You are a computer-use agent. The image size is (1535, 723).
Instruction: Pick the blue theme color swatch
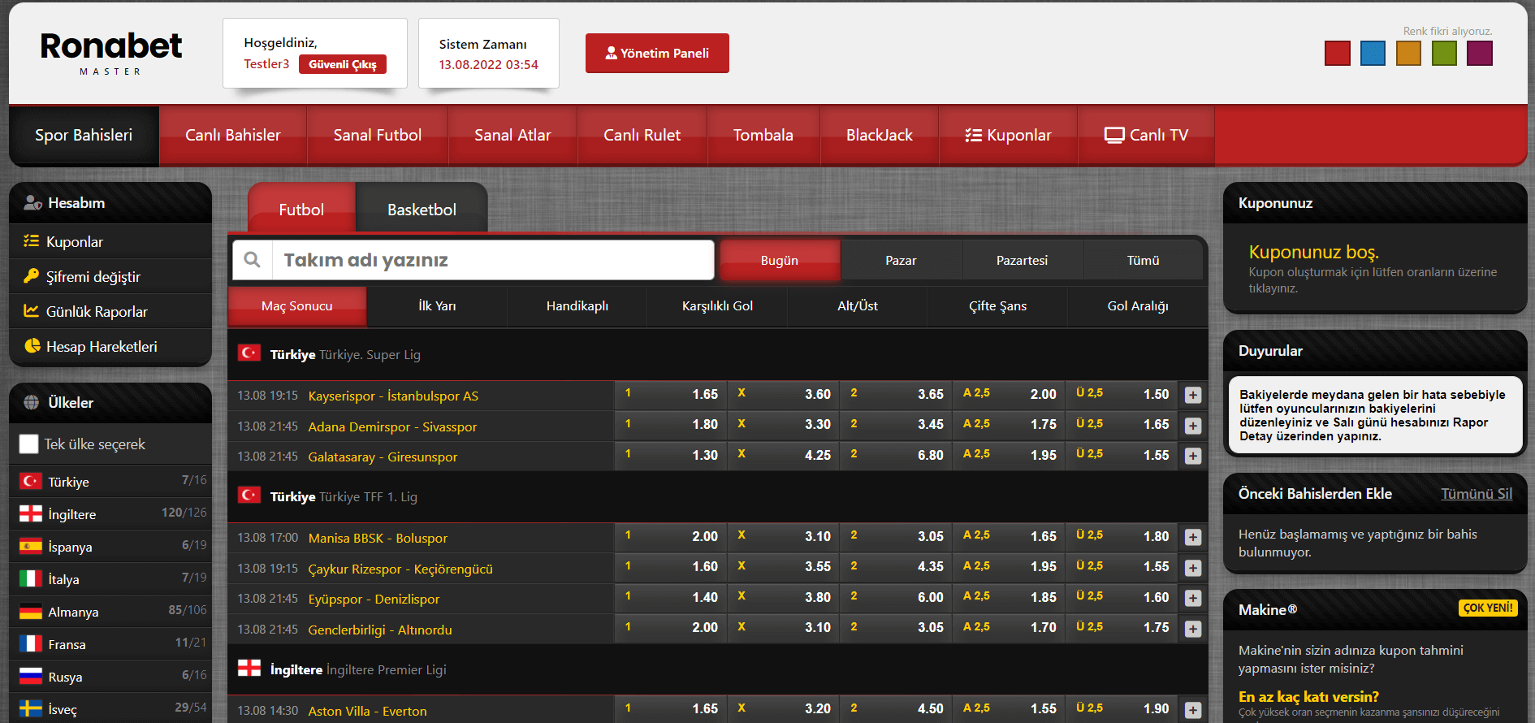(x=1373, y=54)
